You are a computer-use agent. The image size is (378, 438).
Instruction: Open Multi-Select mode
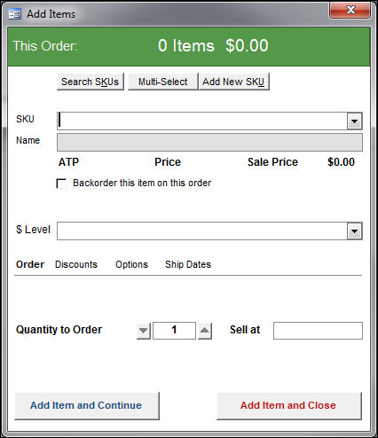tap(162, 82)
